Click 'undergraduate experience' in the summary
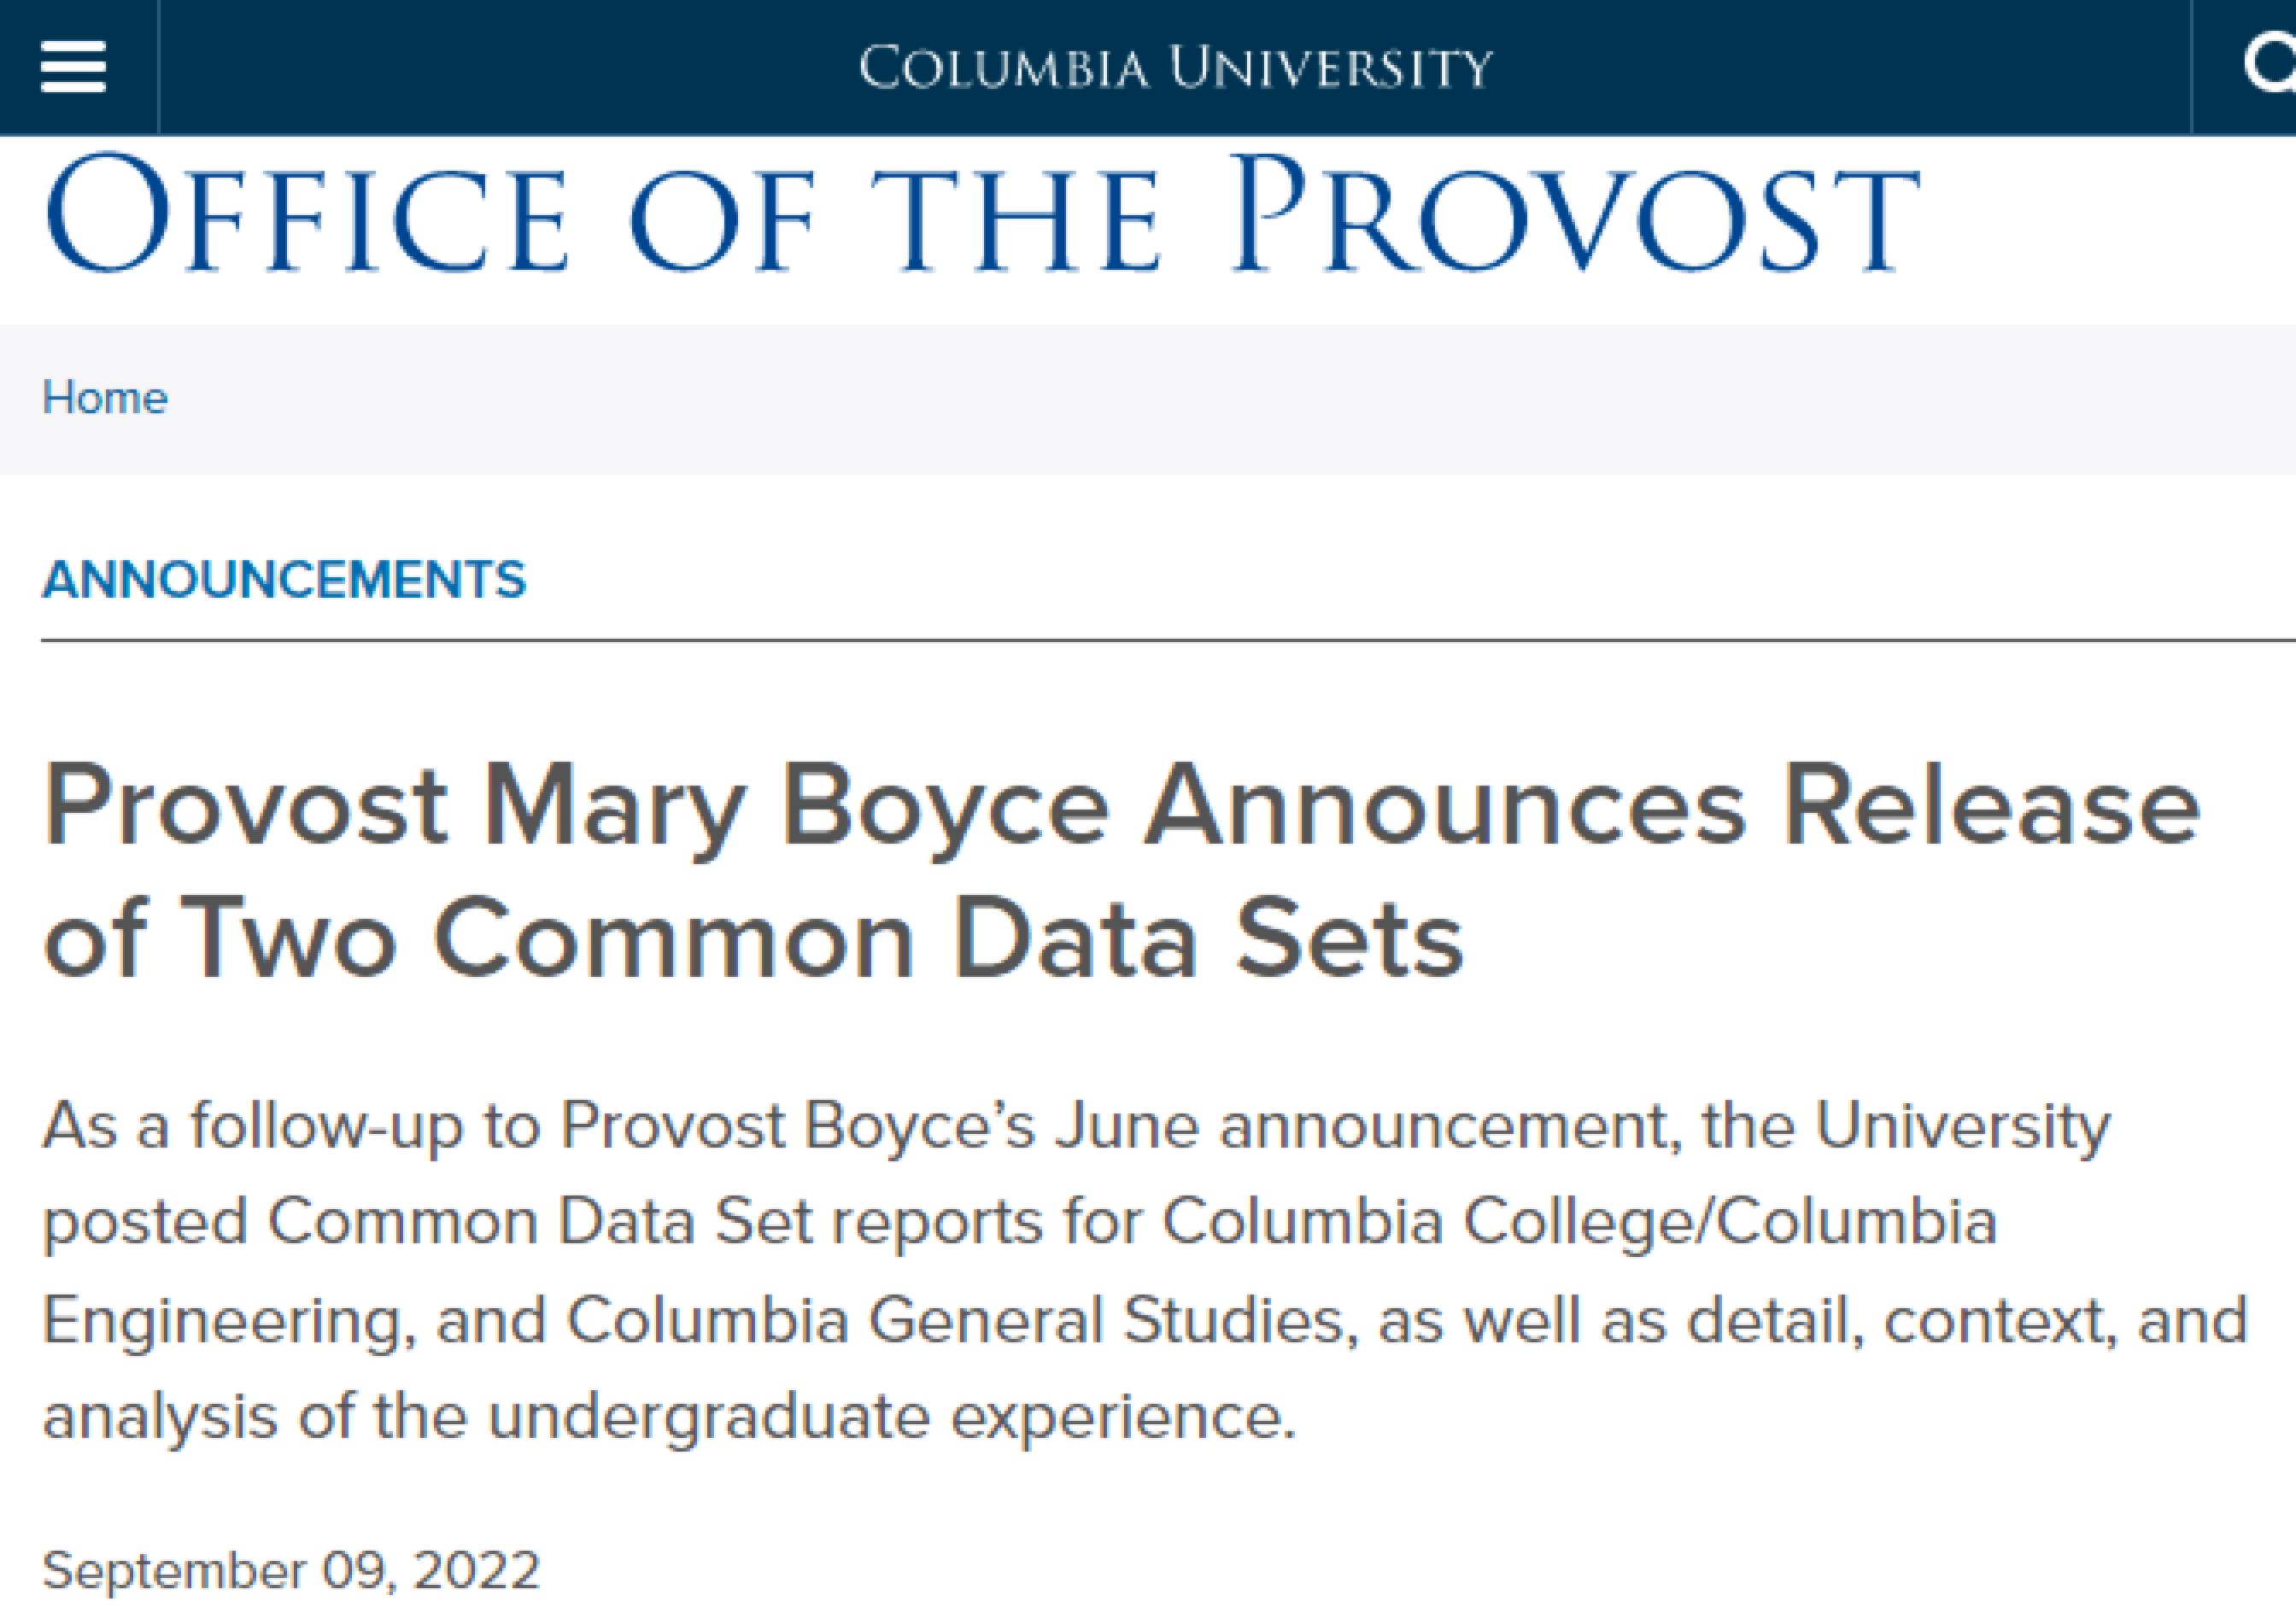2296x1619 pixels. click(891, 1416)
